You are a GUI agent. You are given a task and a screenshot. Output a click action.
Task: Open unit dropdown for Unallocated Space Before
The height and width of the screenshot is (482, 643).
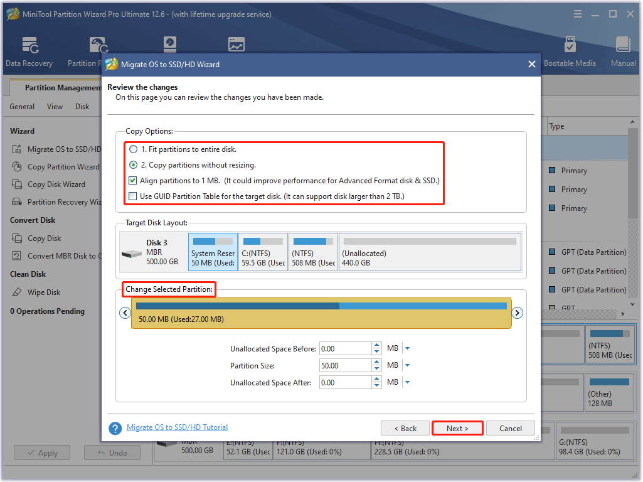tap(407, 348)
